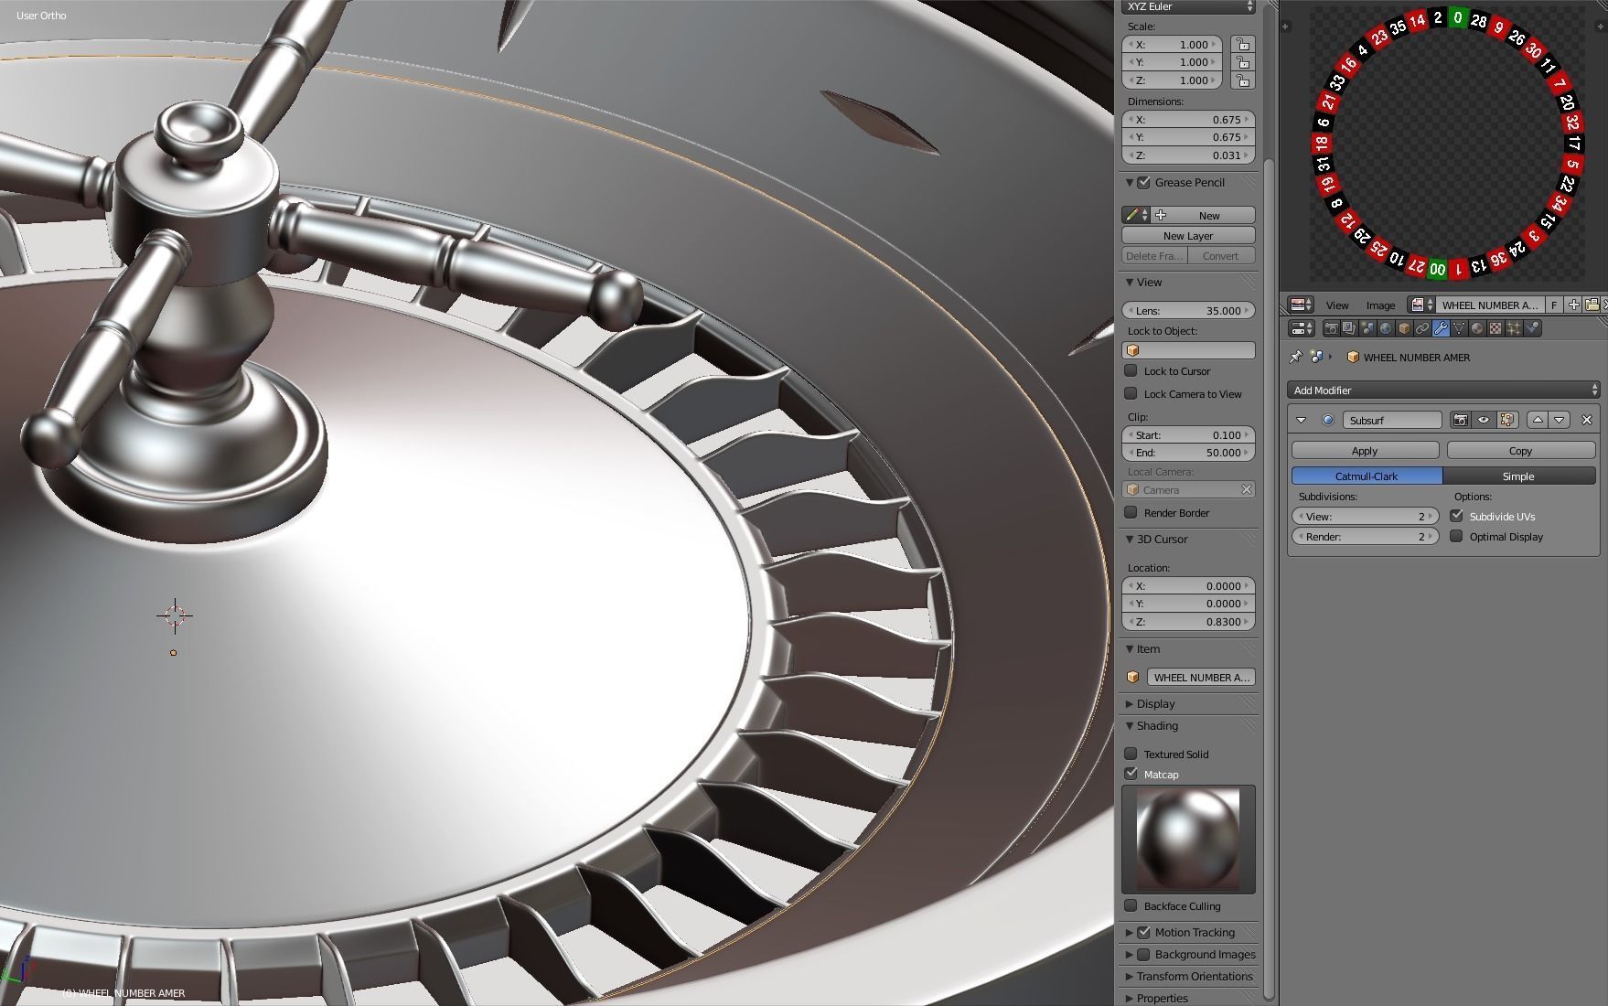Open the Image menu in image editor
The height and width of the screenshot is (1006, 1608).
tap(1380, 305)
